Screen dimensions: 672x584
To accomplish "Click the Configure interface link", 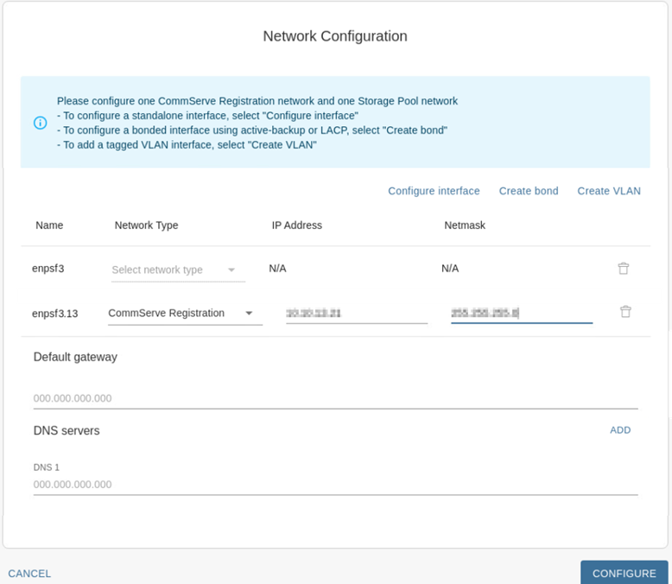I will coord(434,191).
